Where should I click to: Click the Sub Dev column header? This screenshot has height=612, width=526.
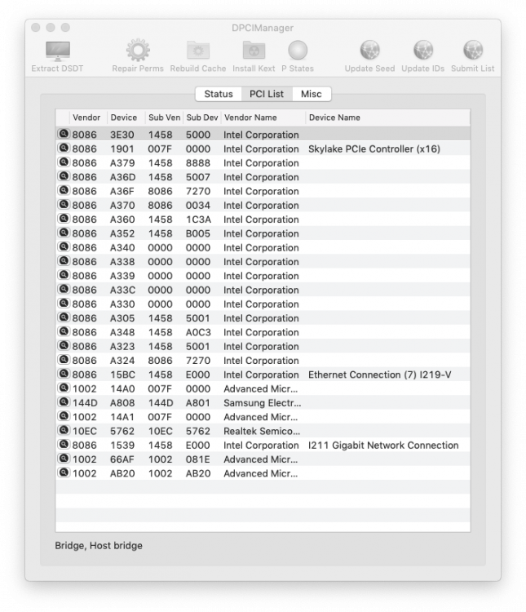202,118
